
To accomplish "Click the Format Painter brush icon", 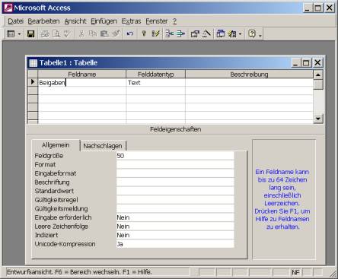I will tap(116, 33).
